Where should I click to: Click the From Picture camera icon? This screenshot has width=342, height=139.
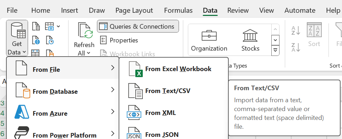49,26
